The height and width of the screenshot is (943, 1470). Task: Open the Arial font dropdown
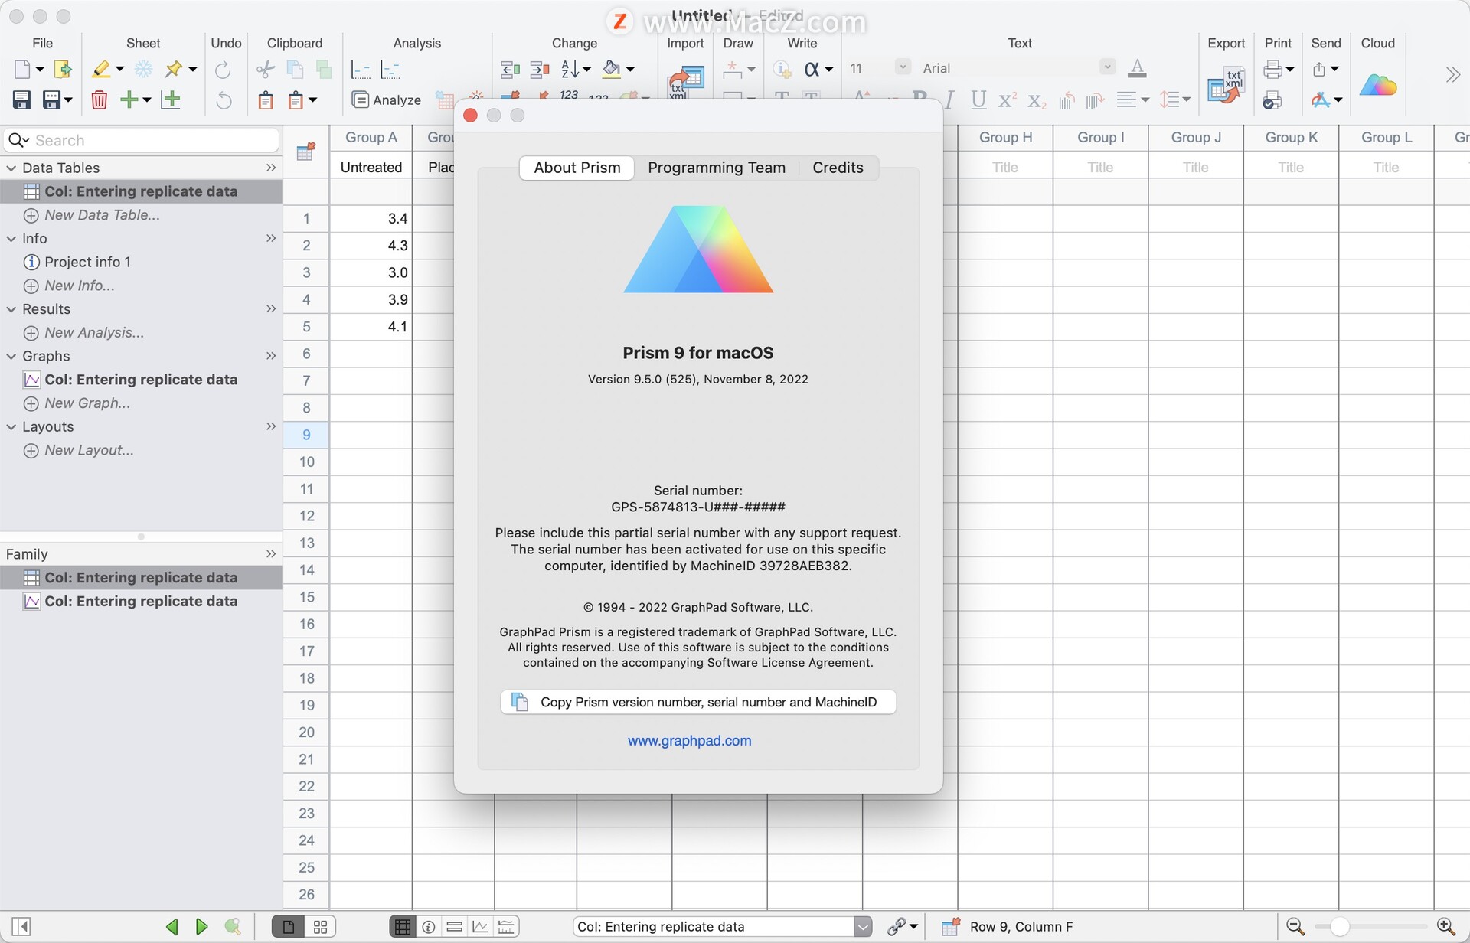1106,67
